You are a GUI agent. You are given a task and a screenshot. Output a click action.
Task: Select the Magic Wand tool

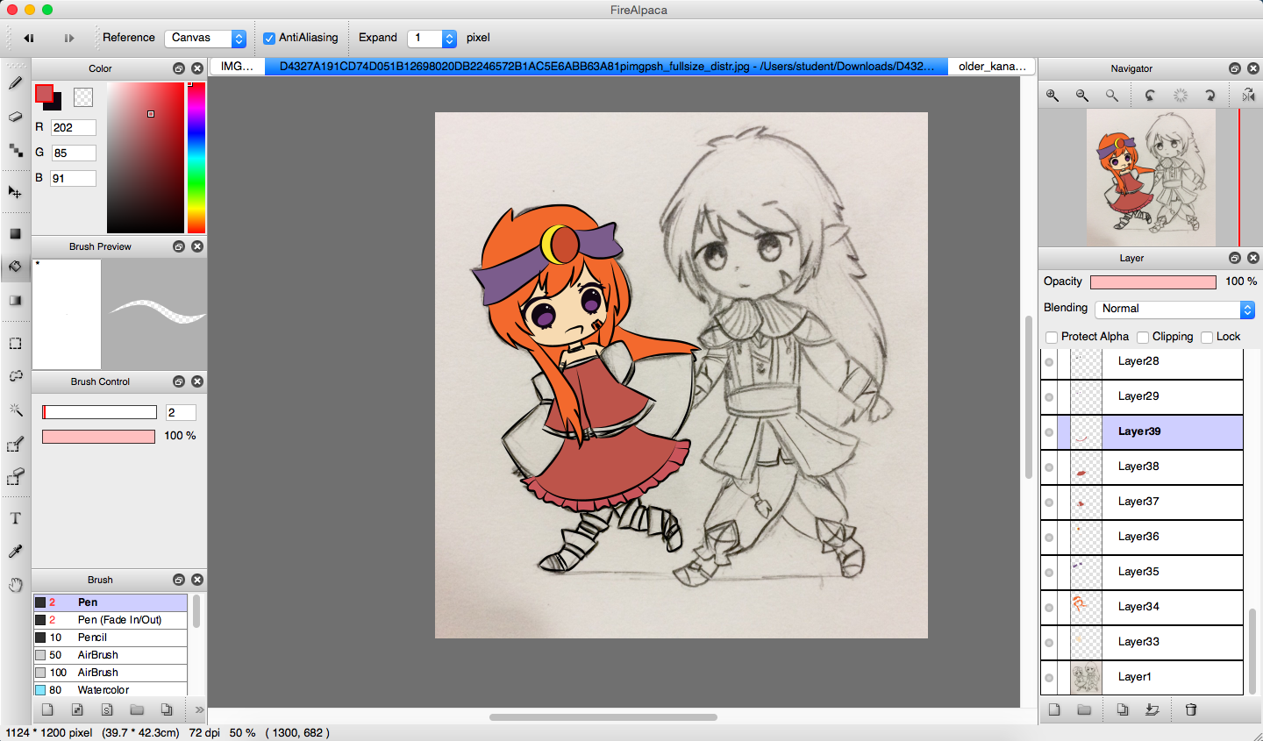coord(15,410)
